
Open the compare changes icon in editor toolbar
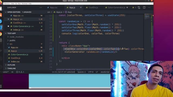point(139,8)
